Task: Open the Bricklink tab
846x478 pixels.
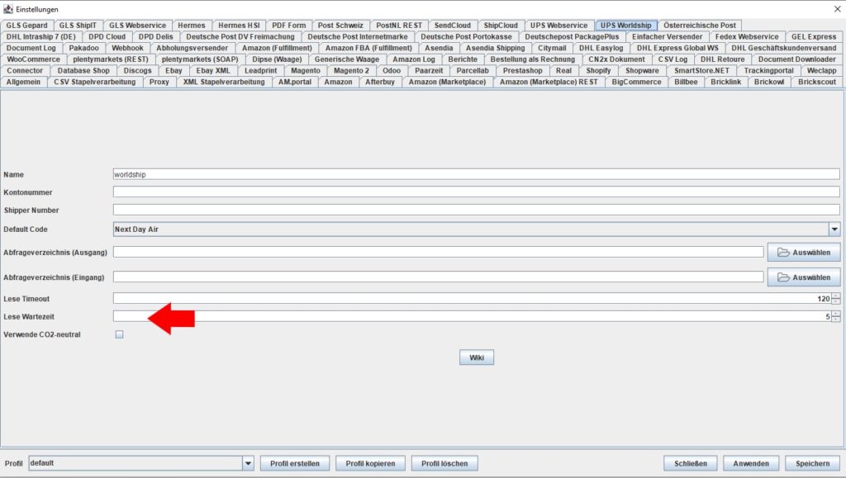Action: coord(725,82)
